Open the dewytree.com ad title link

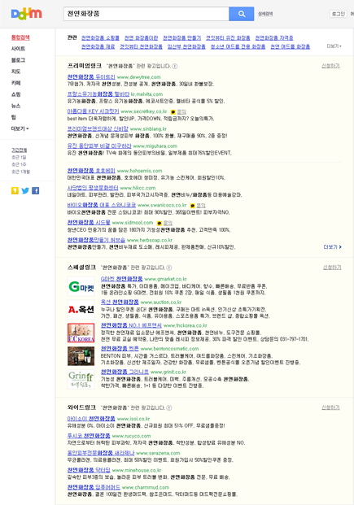(x=91, y=77)
